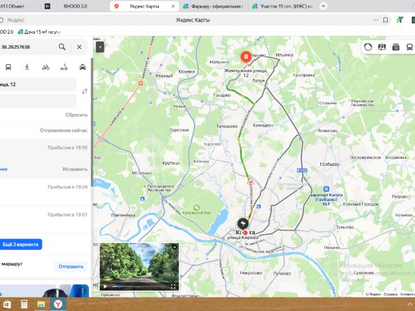Viewport: 415px width, 311px height.
Task: Click the Сбросить link
Action: click(77, 115)
